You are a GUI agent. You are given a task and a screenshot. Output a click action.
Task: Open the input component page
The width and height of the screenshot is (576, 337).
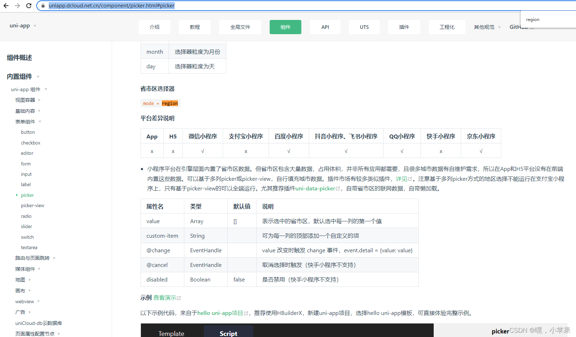(26, 174)
